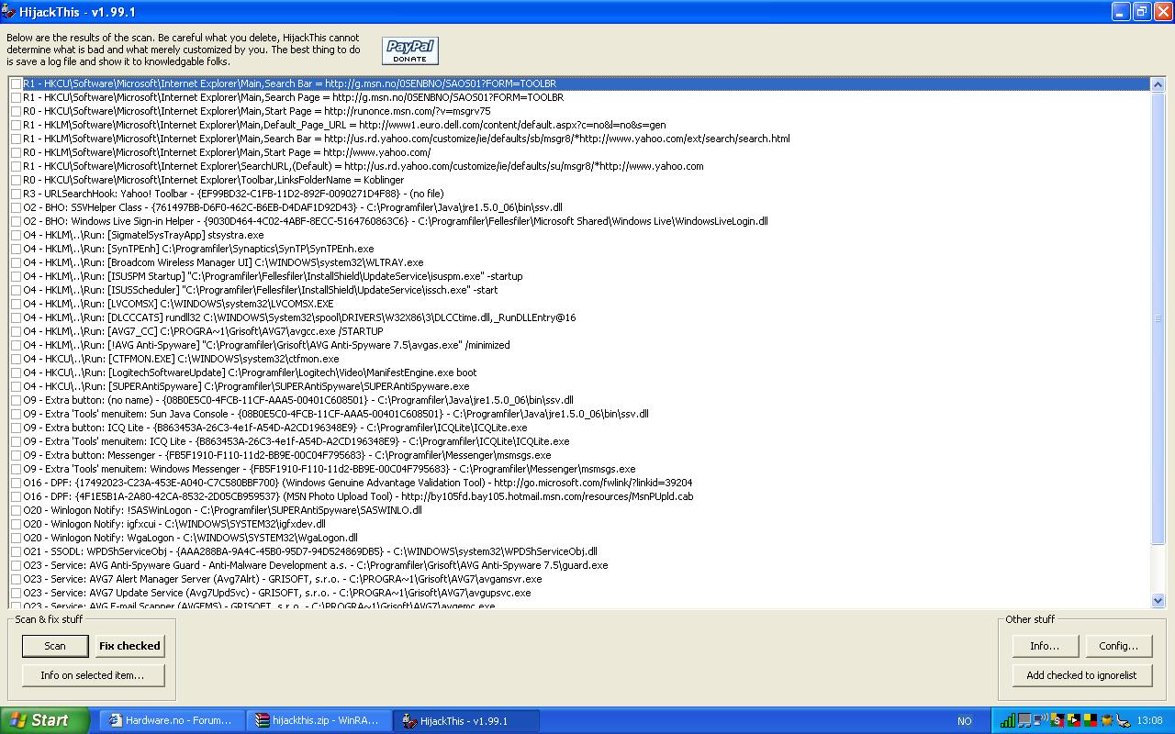Select O9 Extra button (no name) row text
Screen dimensions: 1175x734
point(298,400)
